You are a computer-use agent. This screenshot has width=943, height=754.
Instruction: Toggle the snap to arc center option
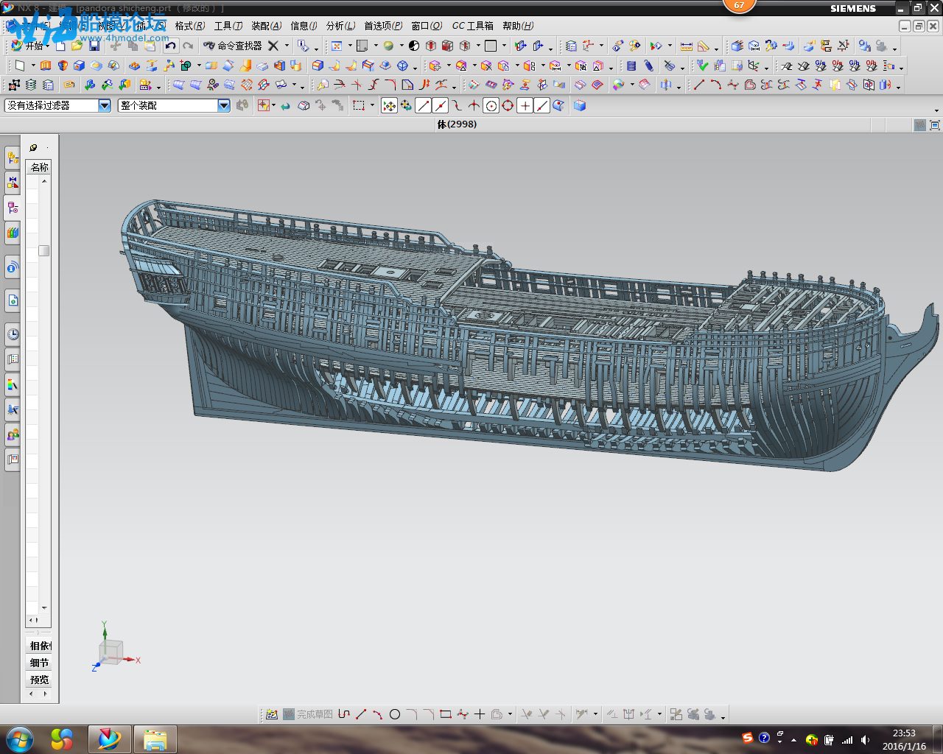click(x=491, y=105)
